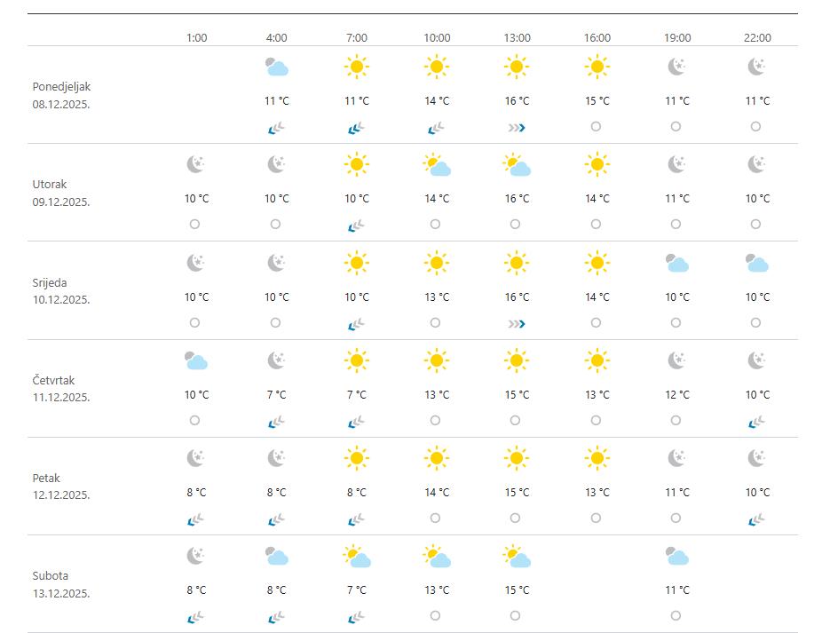Click the 7 °C temperature for Četvrtak 4:00
The height and width of the screenshot is (633, 822).
277,395
